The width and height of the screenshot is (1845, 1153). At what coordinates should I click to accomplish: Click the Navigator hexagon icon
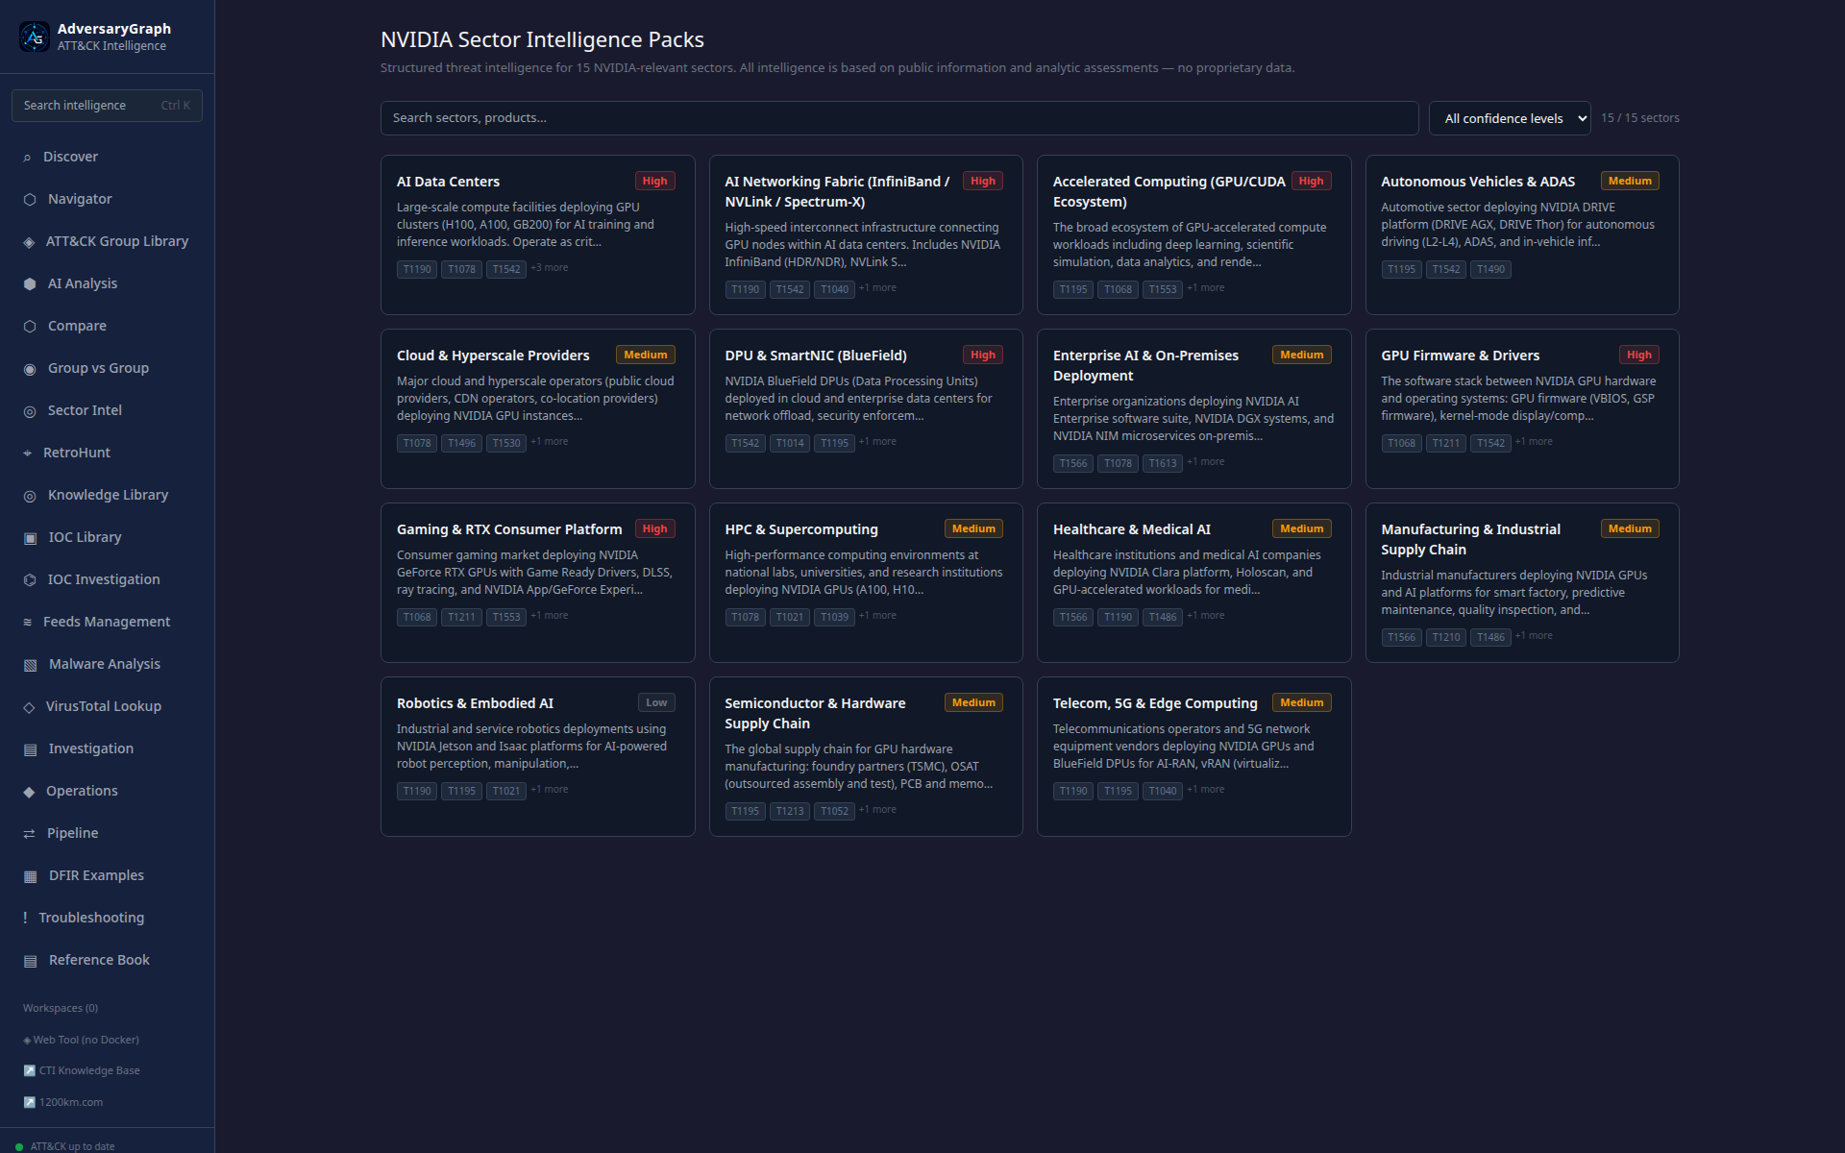[x=30, y=200]
